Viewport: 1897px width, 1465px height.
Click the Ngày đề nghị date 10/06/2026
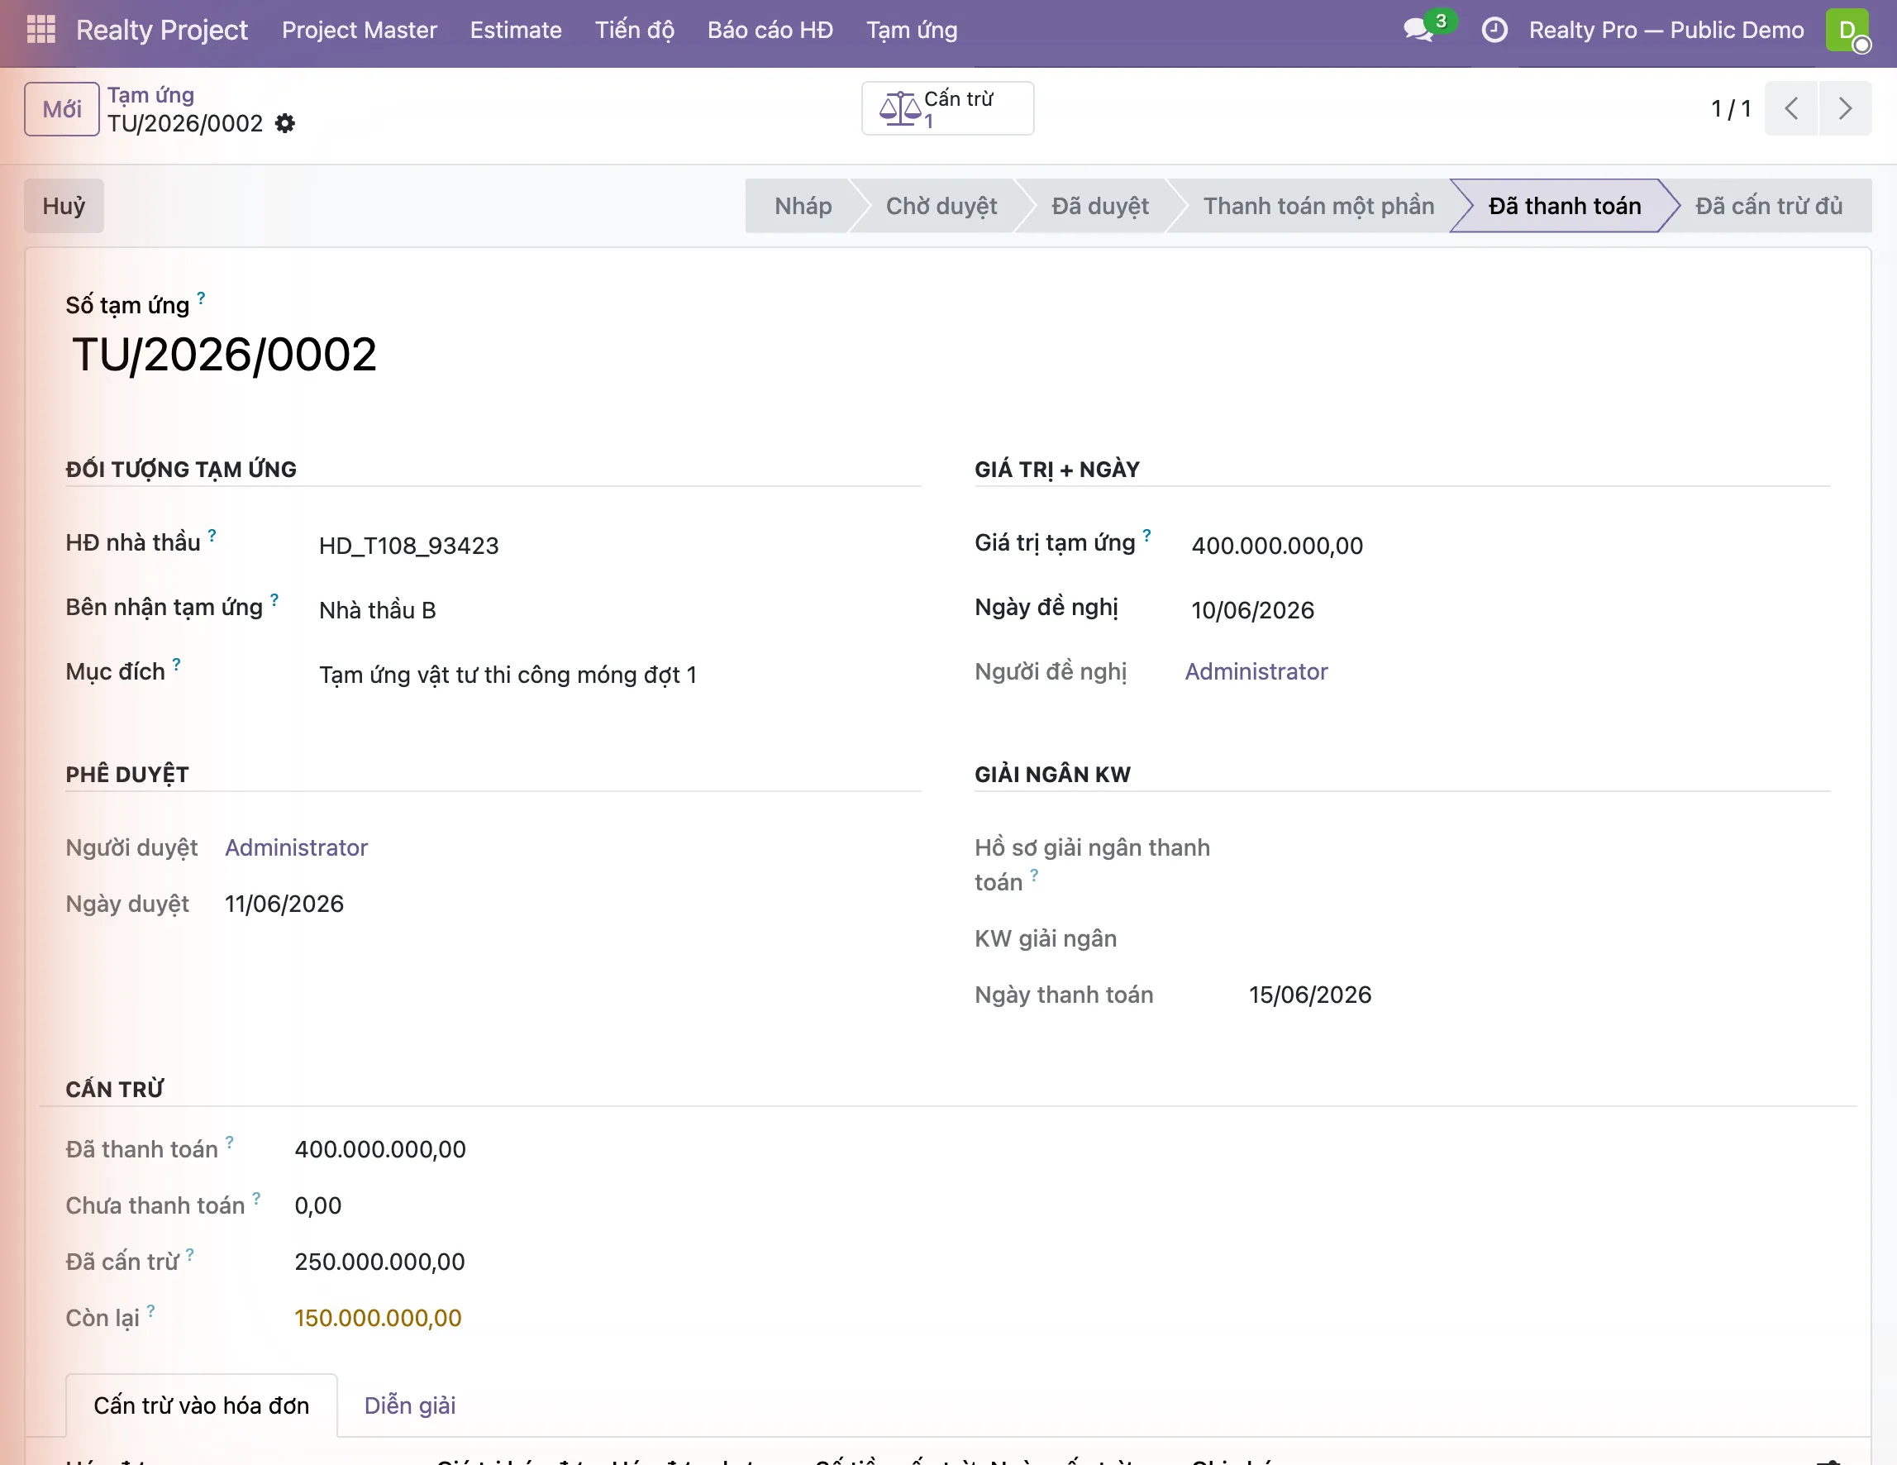click(1252, 610)
